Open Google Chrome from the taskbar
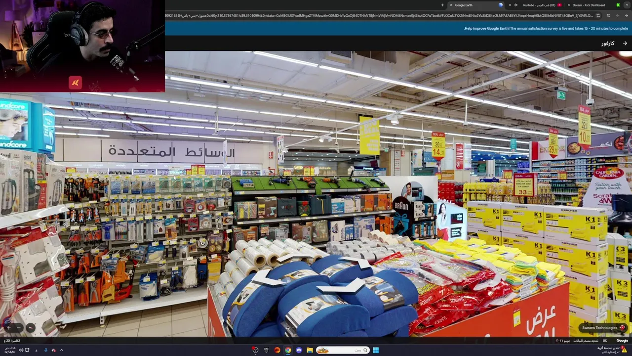Image resolution: width=632 pixels, height=356 pixels. point(288,350)
